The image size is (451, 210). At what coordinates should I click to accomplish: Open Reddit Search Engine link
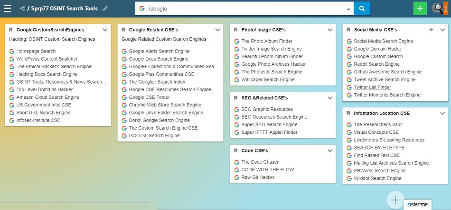pos(376,64)
